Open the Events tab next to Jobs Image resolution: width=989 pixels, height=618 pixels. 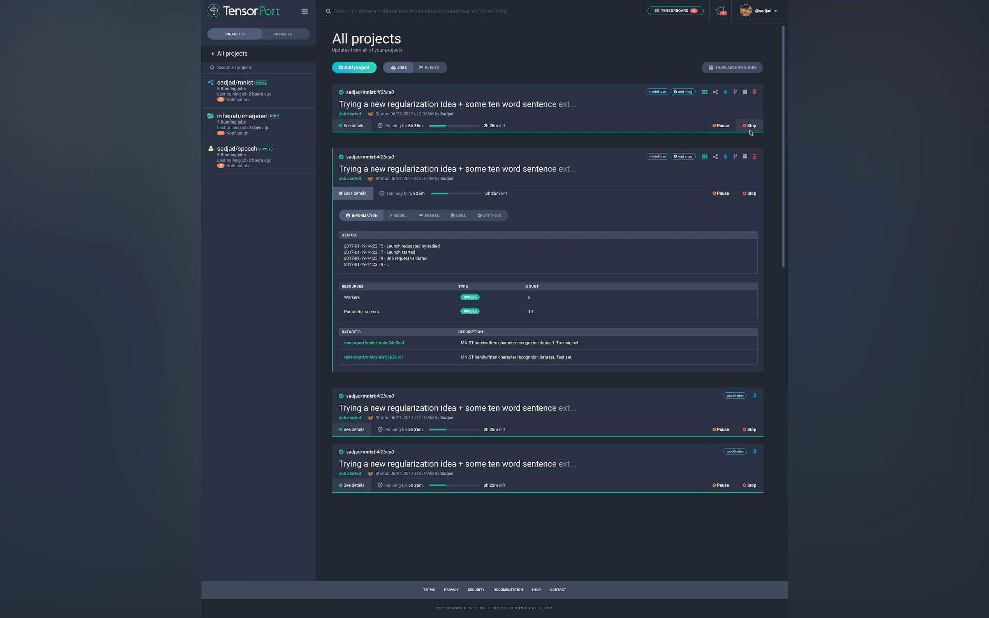pyautogui.click(x=429, y=67)
